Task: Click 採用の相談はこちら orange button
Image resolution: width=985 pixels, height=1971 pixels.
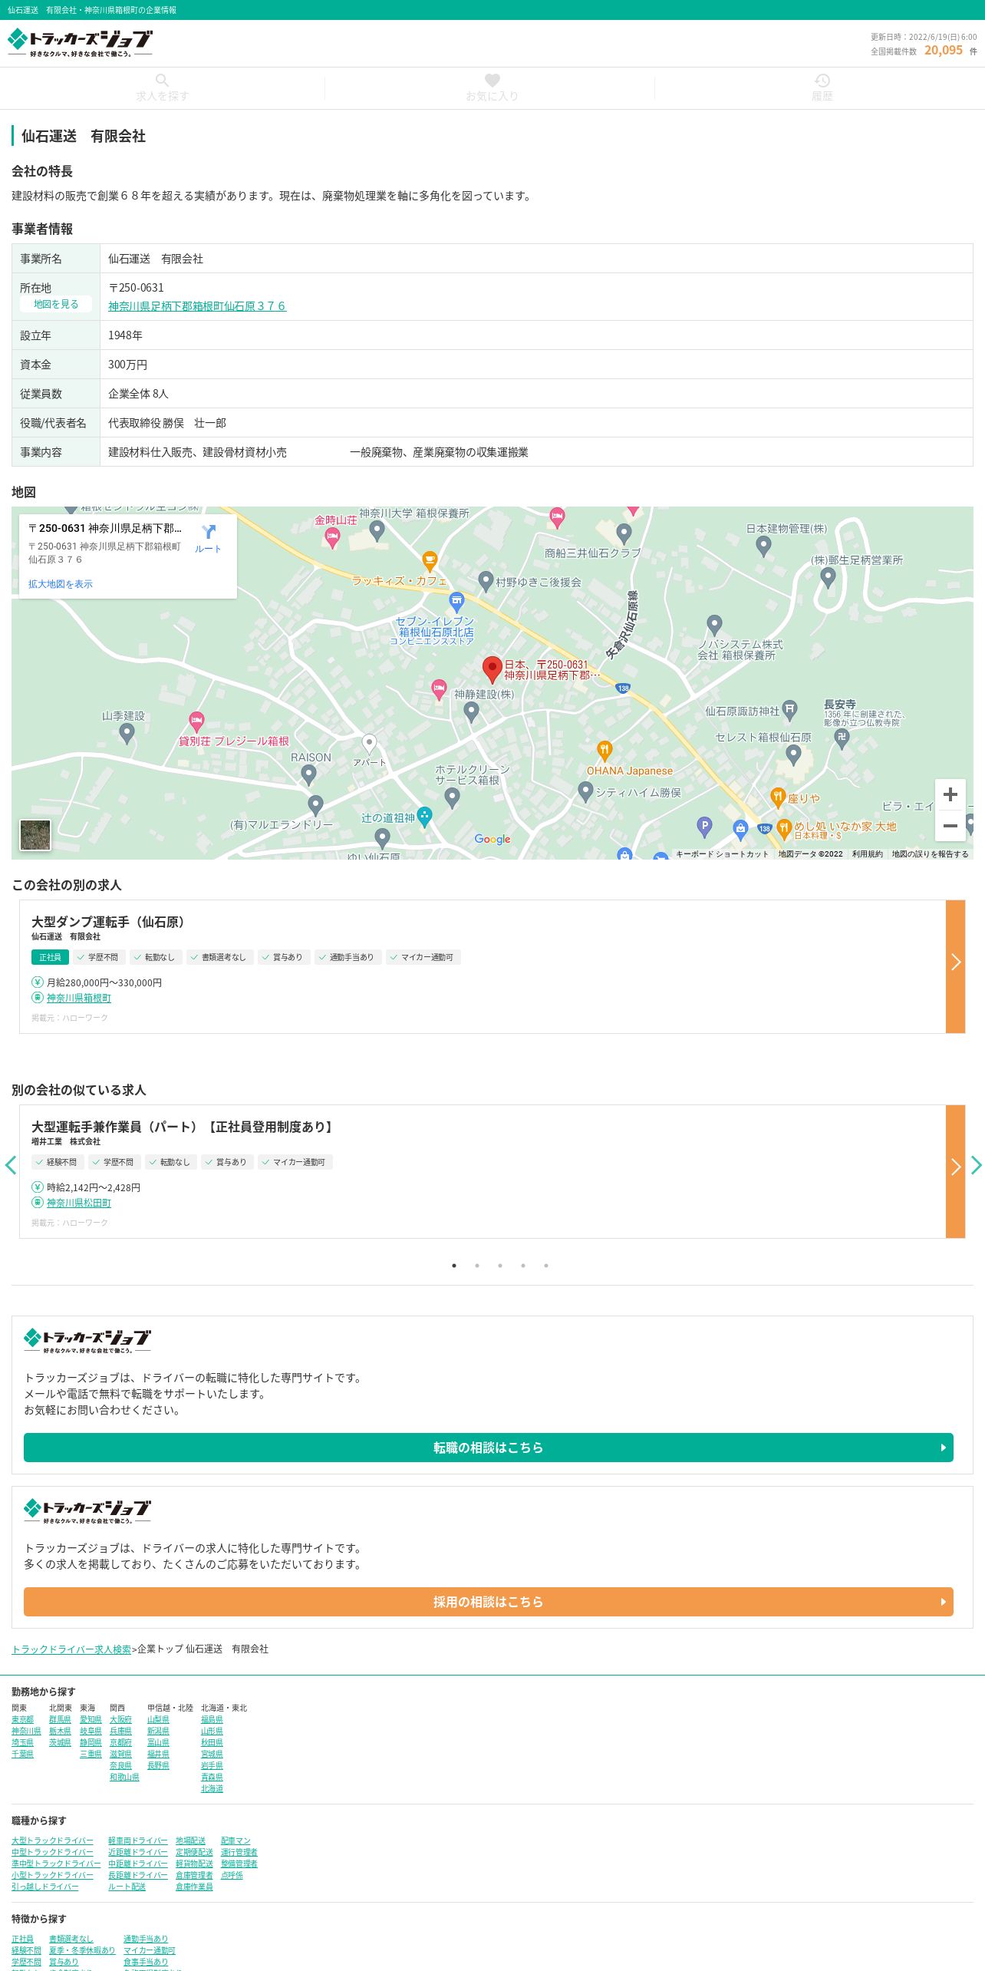Action: click(x=488, y=1602)
